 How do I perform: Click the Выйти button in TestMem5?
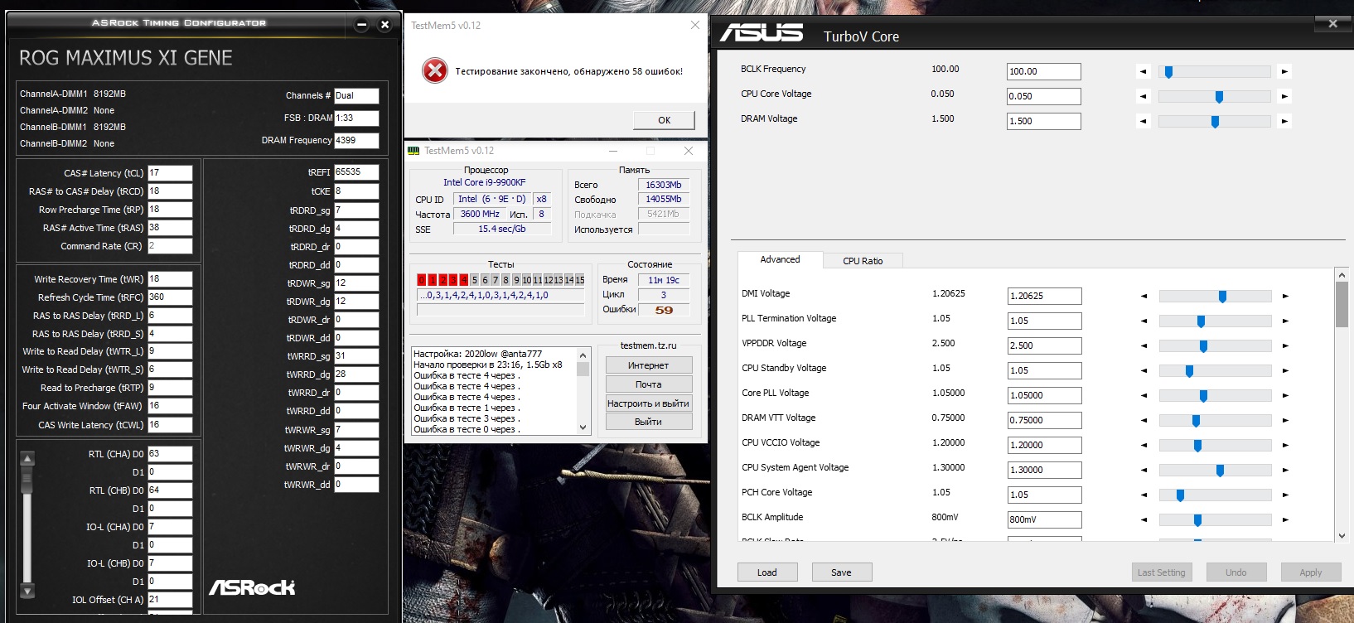coord(648,422)
